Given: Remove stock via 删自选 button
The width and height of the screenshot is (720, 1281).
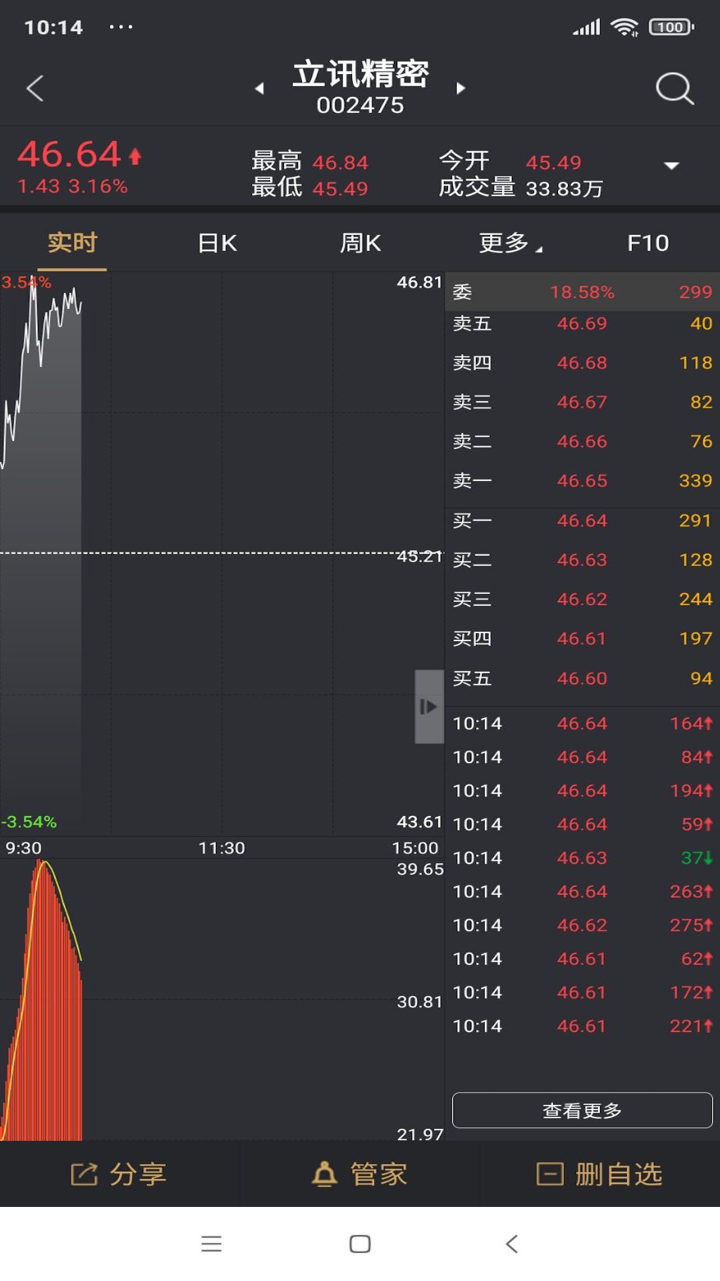Looking at the screenshot, I should 599,1174.
